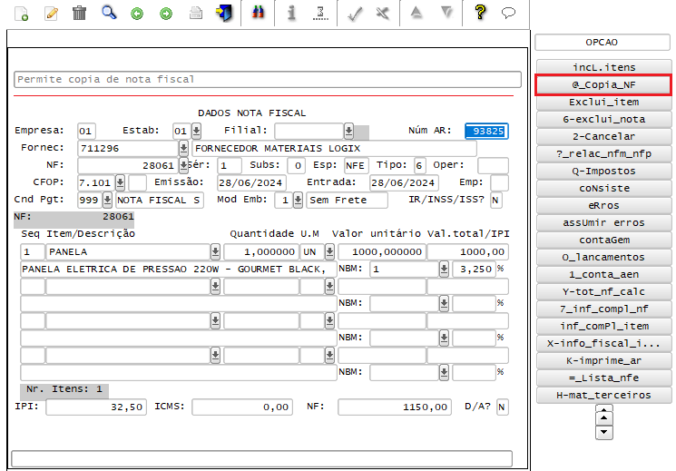Click the grayed printer list icon
The image size is (676, 471).
pyautogui.click(x=196, y=14)
